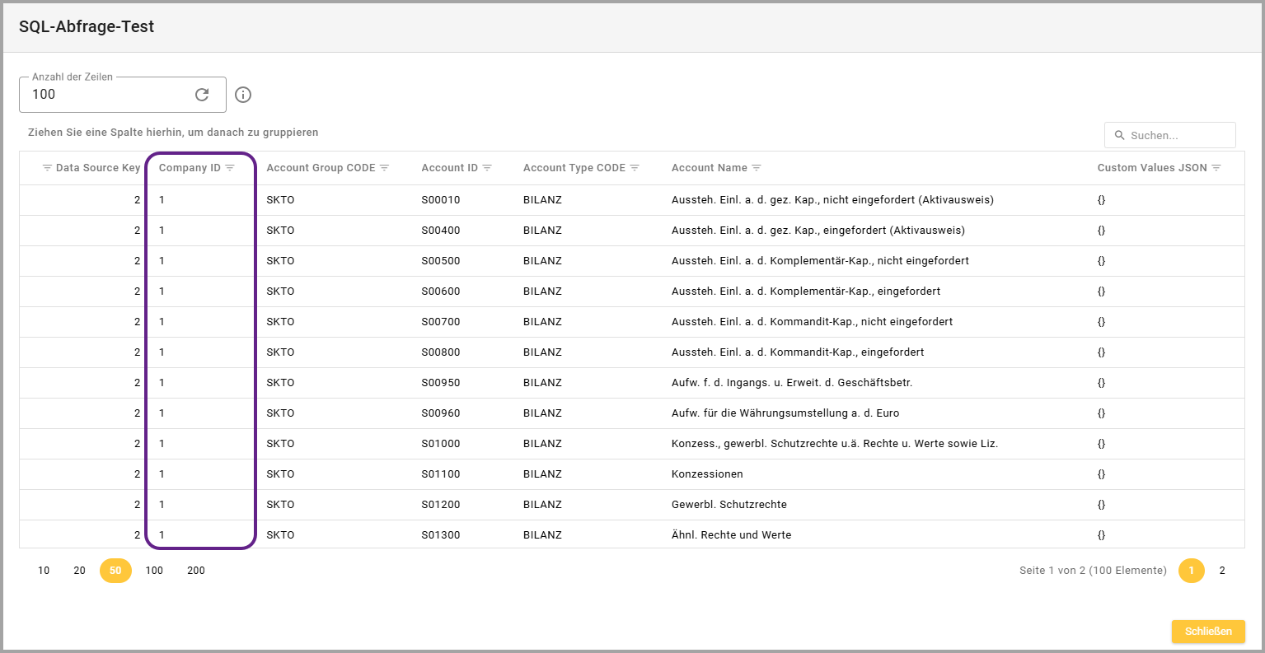
Task: Click the info icon beside row count
Action: point(243,95)
